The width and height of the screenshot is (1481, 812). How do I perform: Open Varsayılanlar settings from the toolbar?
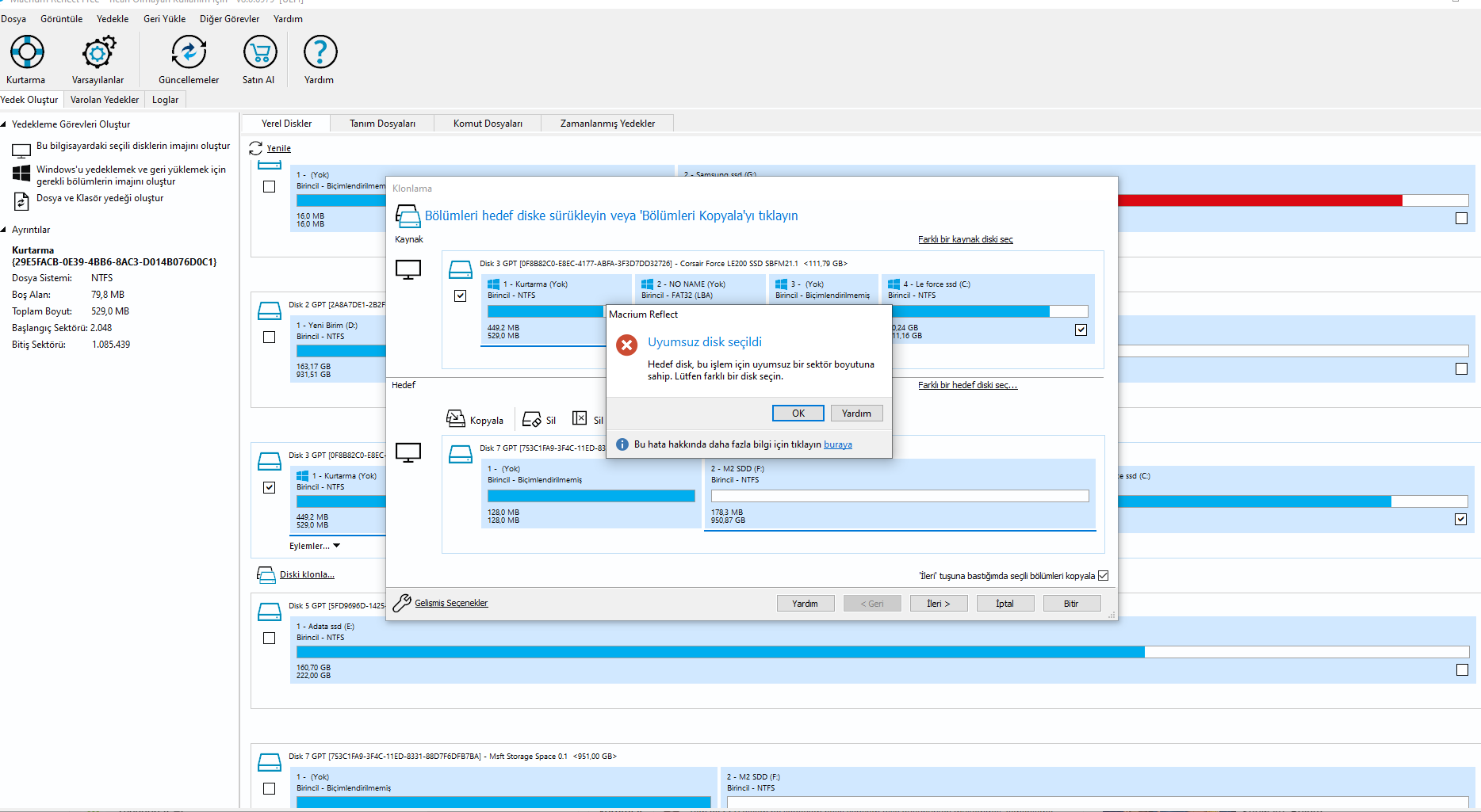pos(98,52)
